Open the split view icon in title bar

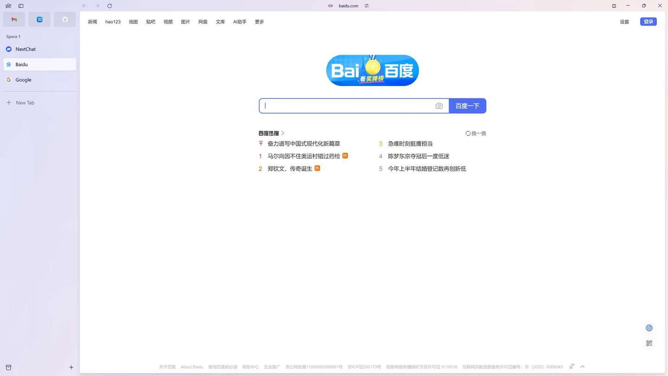[x=614, y=6]
